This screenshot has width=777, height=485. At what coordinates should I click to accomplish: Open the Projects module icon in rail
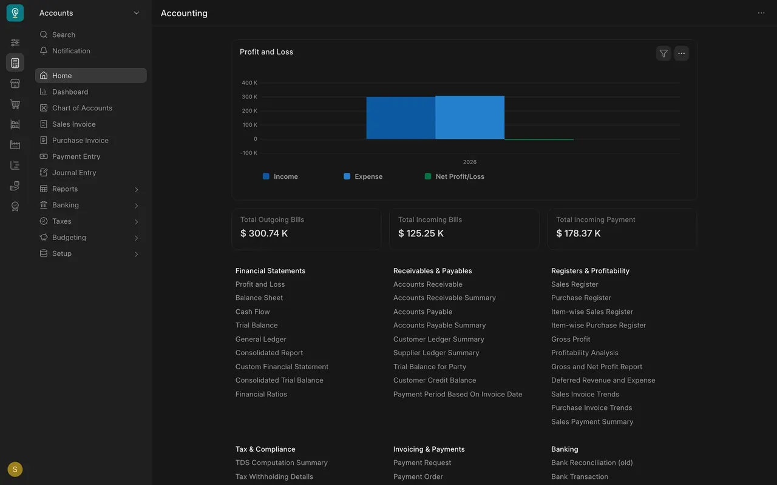pos(15,166)
